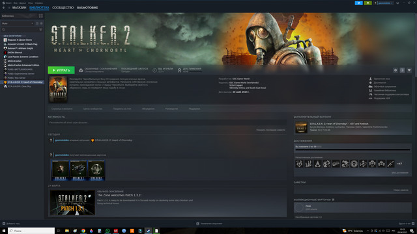417x234 pixels.
Task: Open Обсуждения link
Action: pos(148,109)
